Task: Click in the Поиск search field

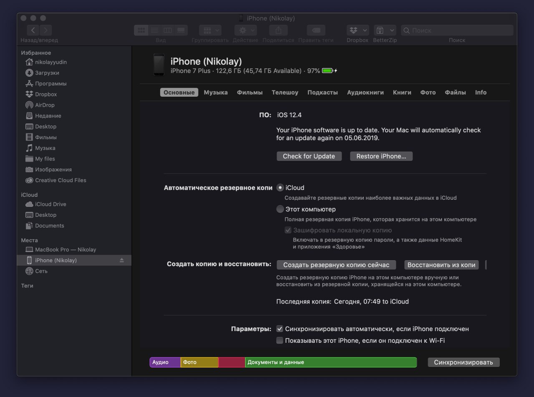Action: [x=457, y=30]
